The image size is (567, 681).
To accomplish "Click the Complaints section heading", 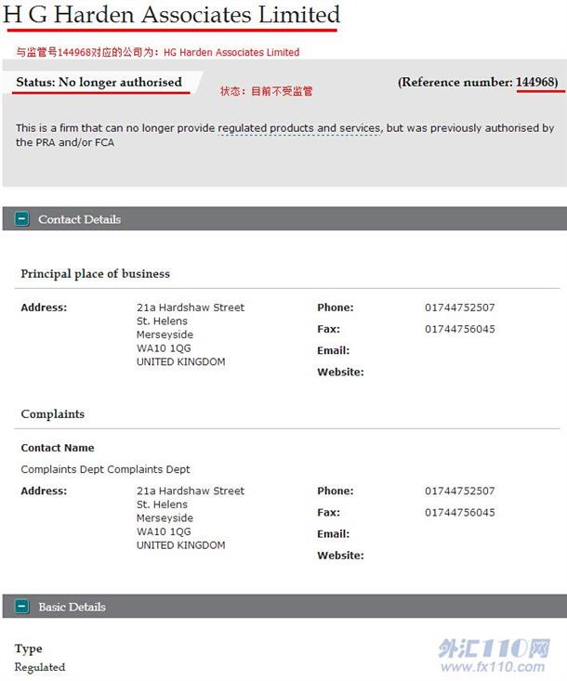I will pyautogui.click(x=53, y=414).
